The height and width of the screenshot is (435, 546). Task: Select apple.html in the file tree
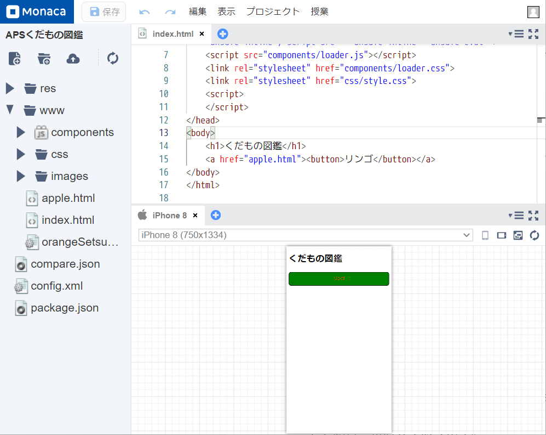point(68,198)
